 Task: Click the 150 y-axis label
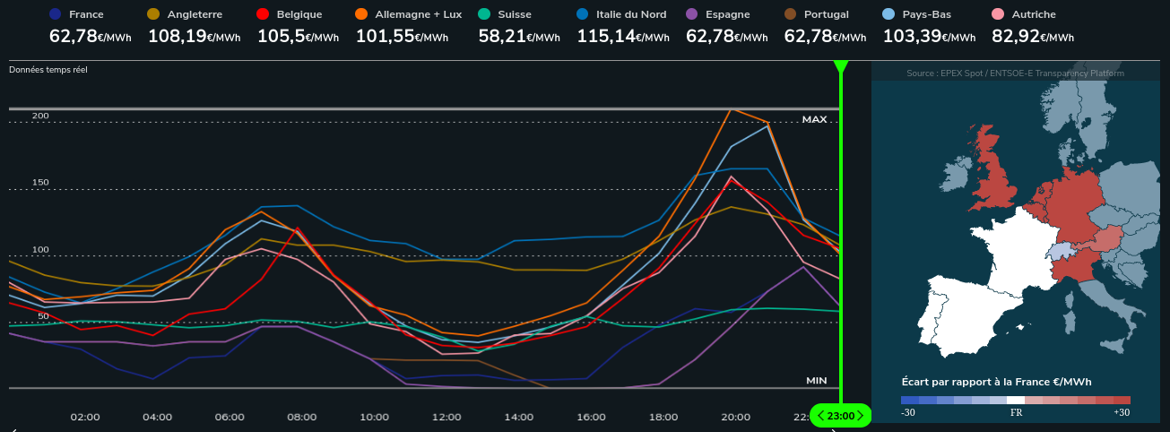40,183
